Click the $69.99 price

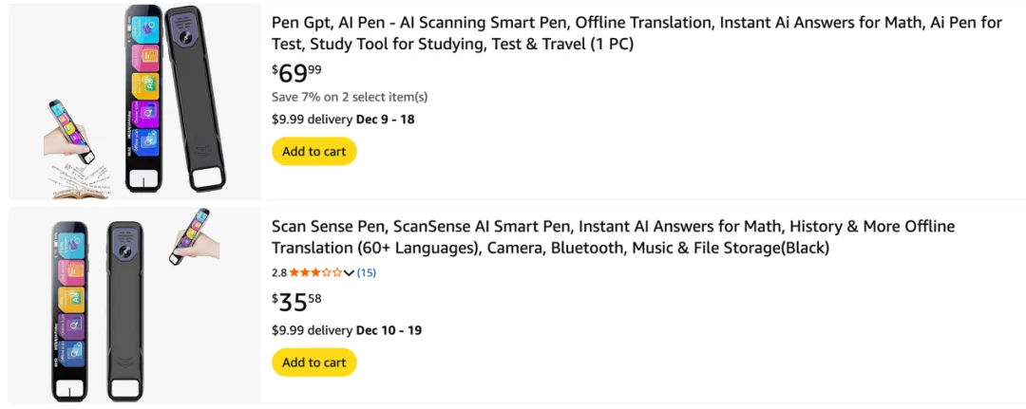[x=297, y=72]
